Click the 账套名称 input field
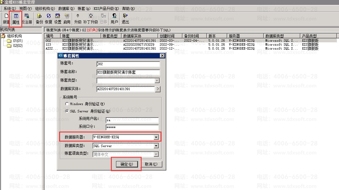The image size is (339, 190). (x=128, y=72)
